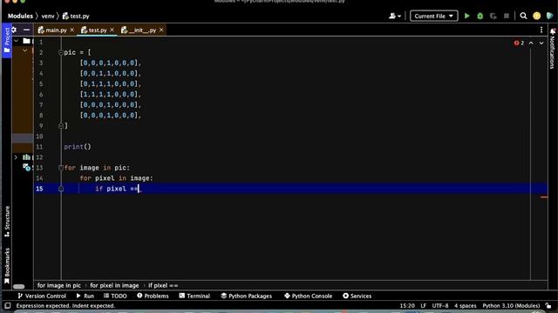Click the 'pic = [' text on line 2
The width and height of the screenshot is (558, 313).
point(78,52)
